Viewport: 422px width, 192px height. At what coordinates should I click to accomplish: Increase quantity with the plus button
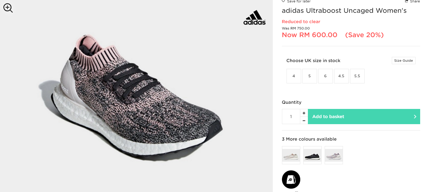tap(304, 113)
